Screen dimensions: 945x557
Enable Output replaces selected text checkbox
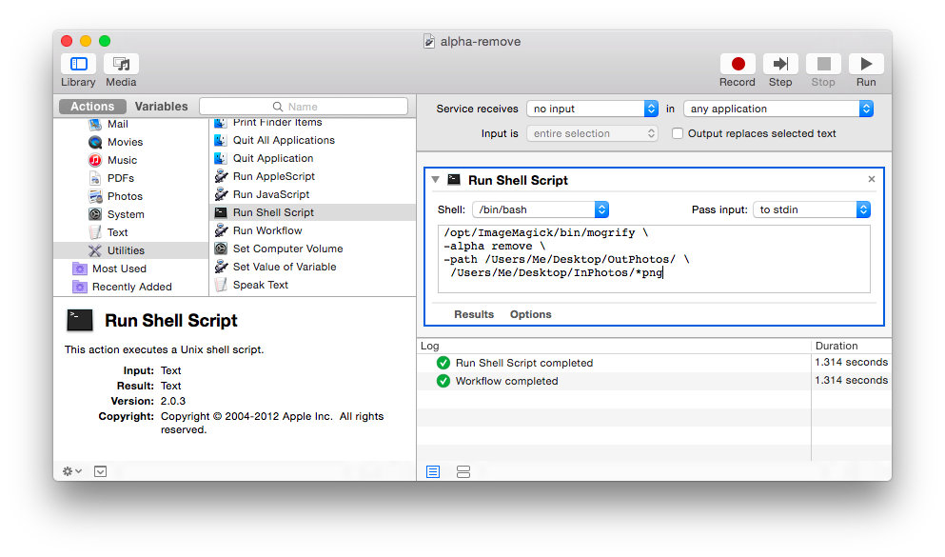pyautogui.click(x=678, y=134)
